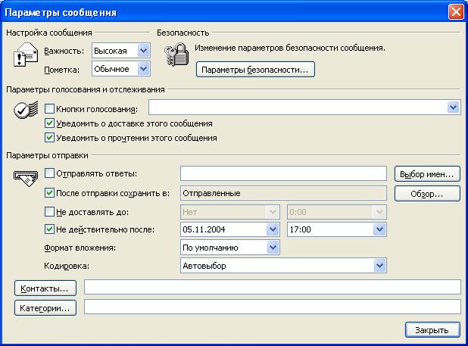The width and height of the screenshot is (468, 346).
Task: Click the Выбор имен button
Action: pyautogui.click(x=427, y=174)
